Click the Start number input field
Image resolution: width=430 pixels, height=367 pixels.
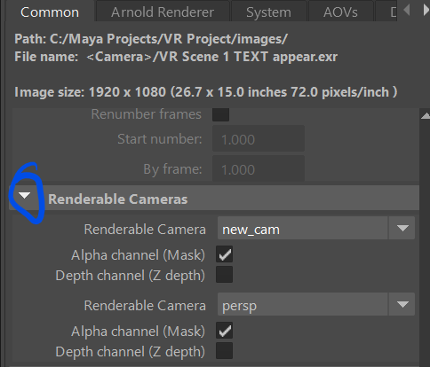[x=259, y=138]
